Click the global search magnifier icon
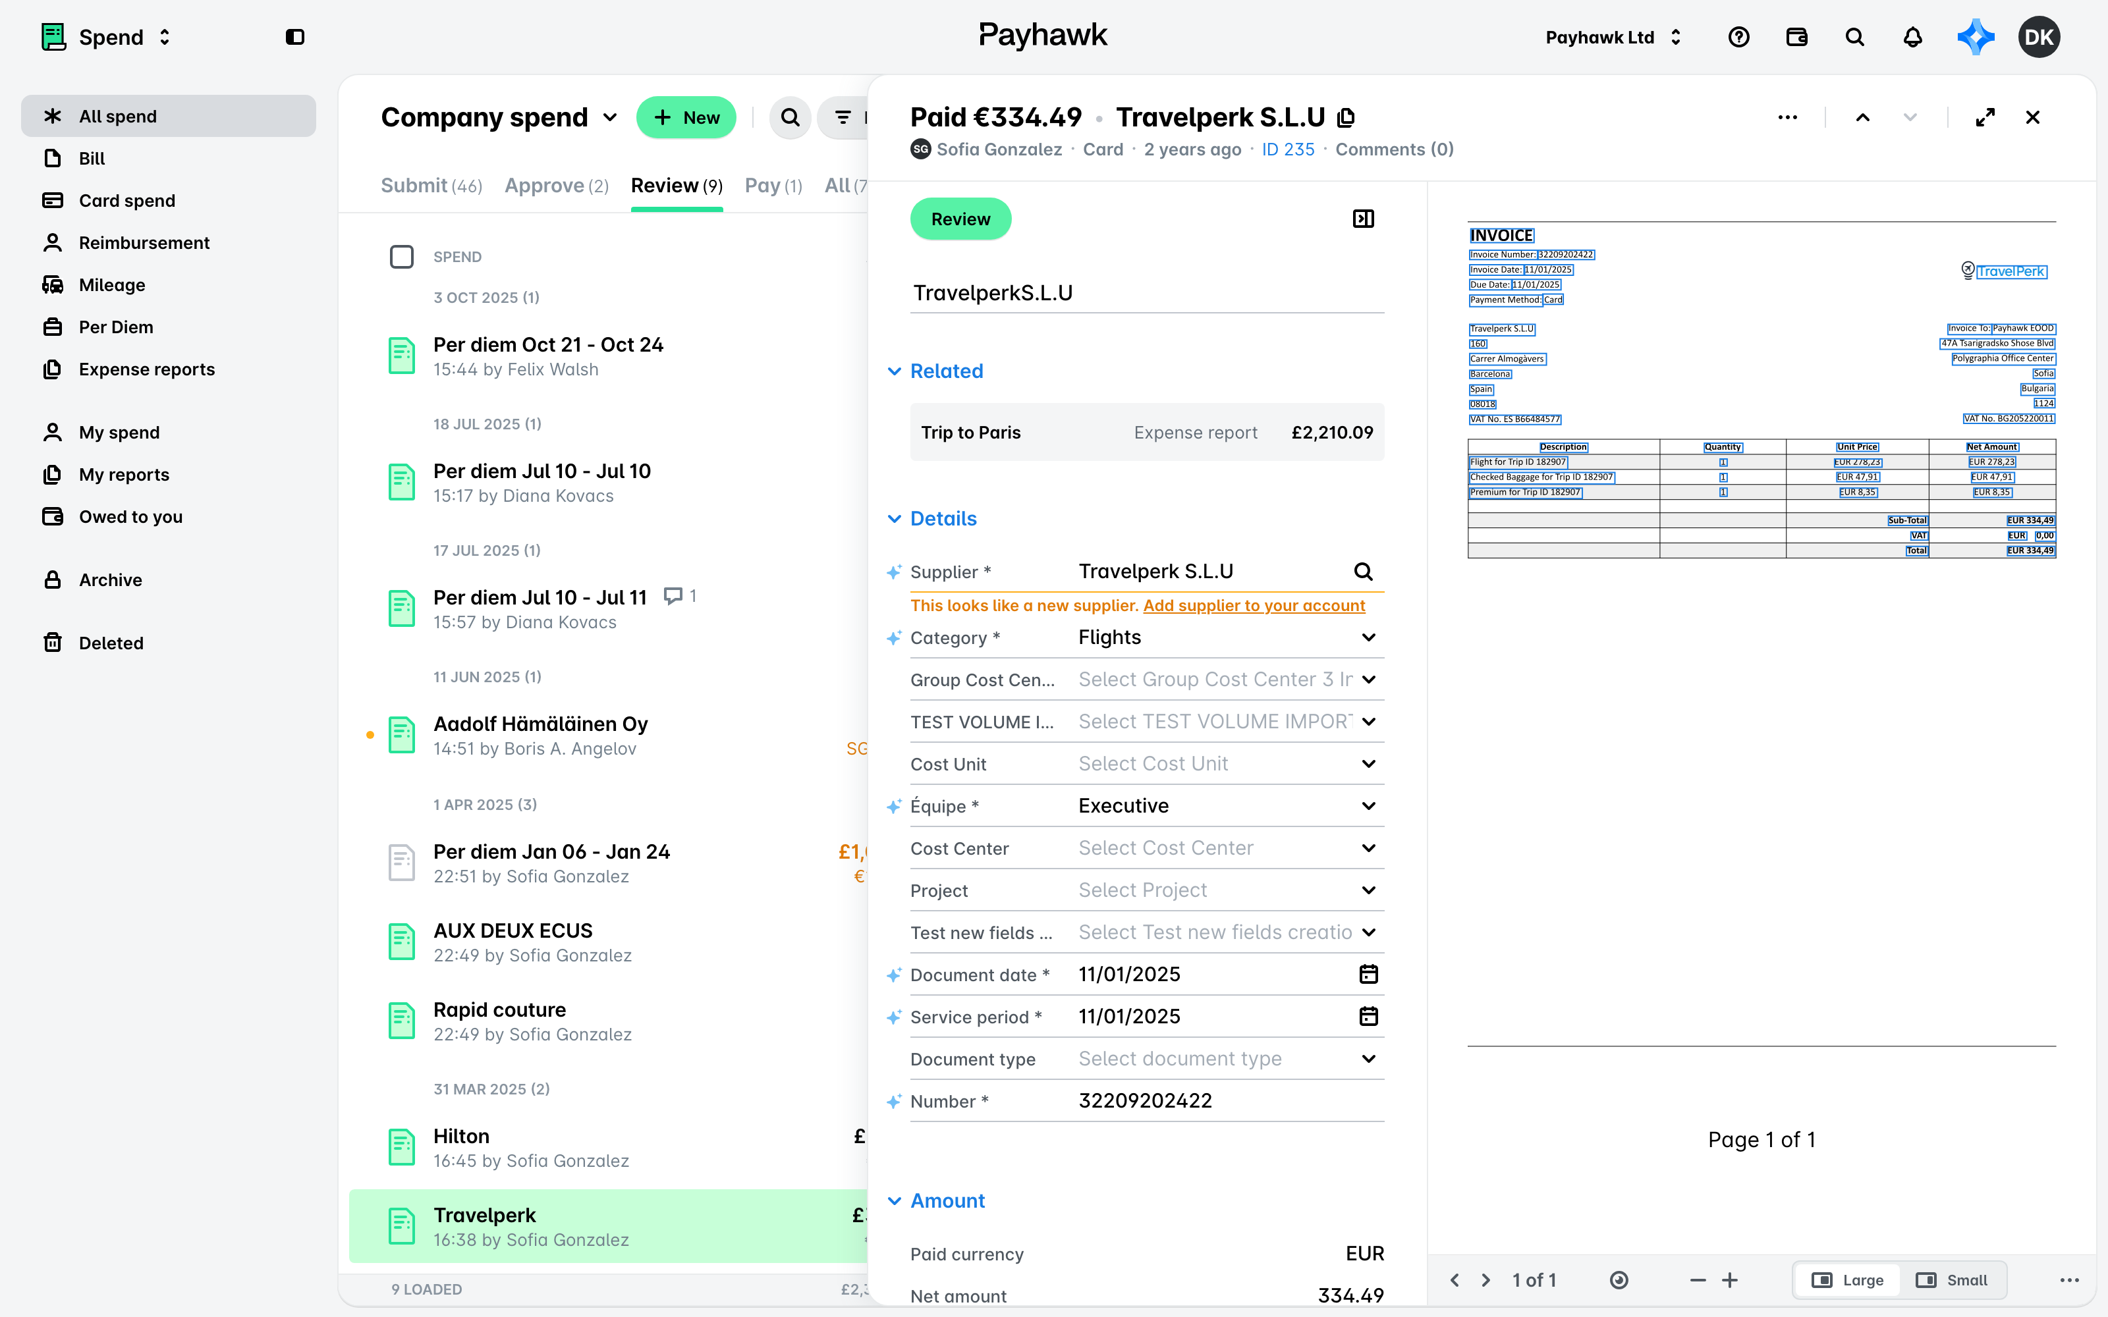This screenshot has width=2108, height=1317. (x=1854, y=37)
